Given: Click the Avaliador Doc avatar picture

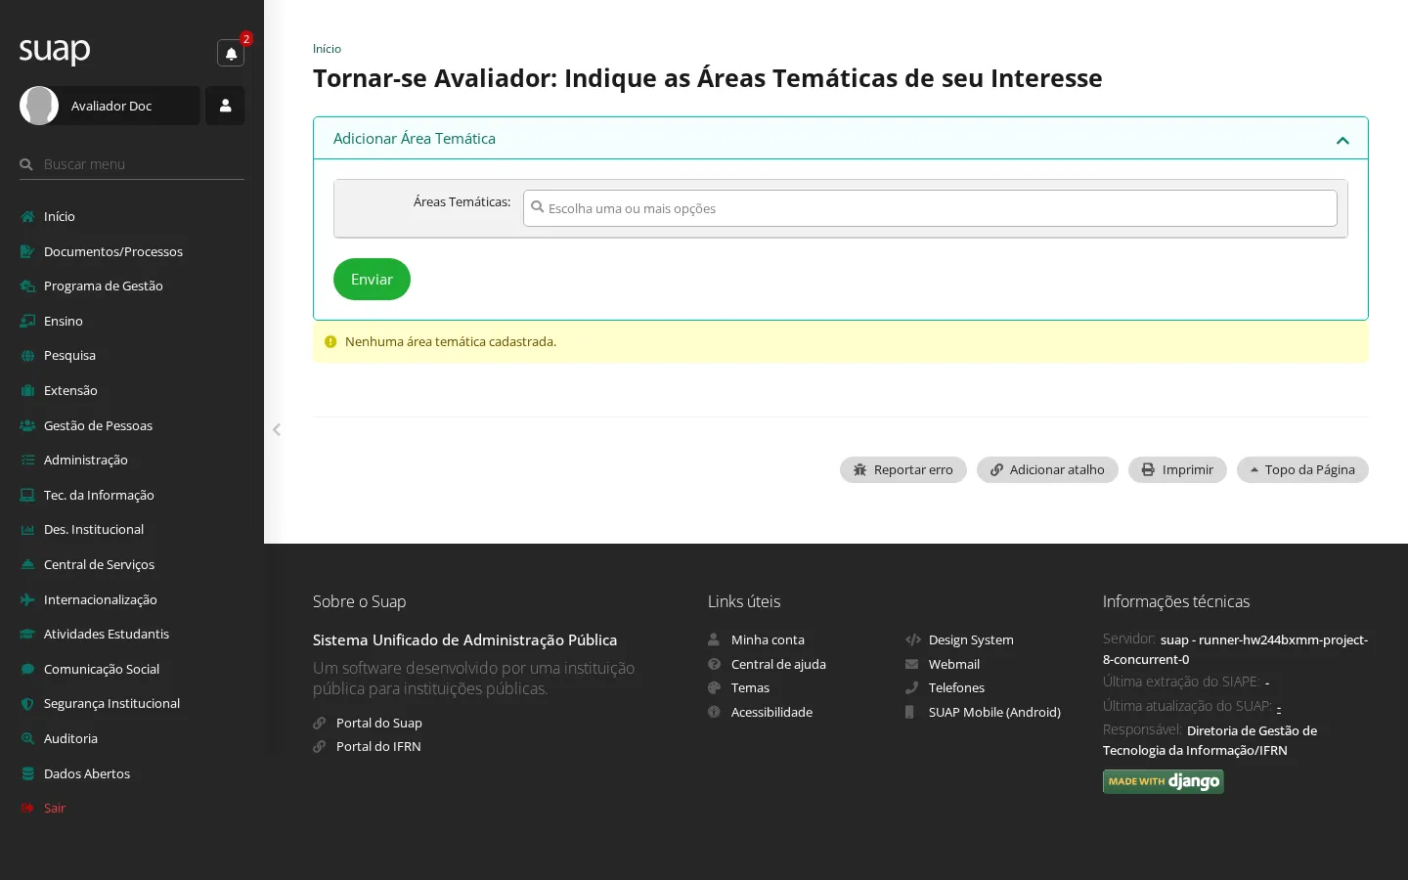Looking at the screenshot, I should click(39, 106).
